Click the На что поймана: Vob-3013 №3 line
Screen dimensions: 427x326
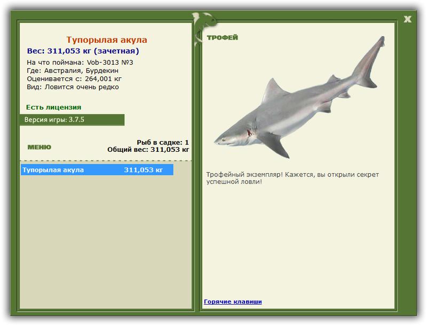point(80,63)
